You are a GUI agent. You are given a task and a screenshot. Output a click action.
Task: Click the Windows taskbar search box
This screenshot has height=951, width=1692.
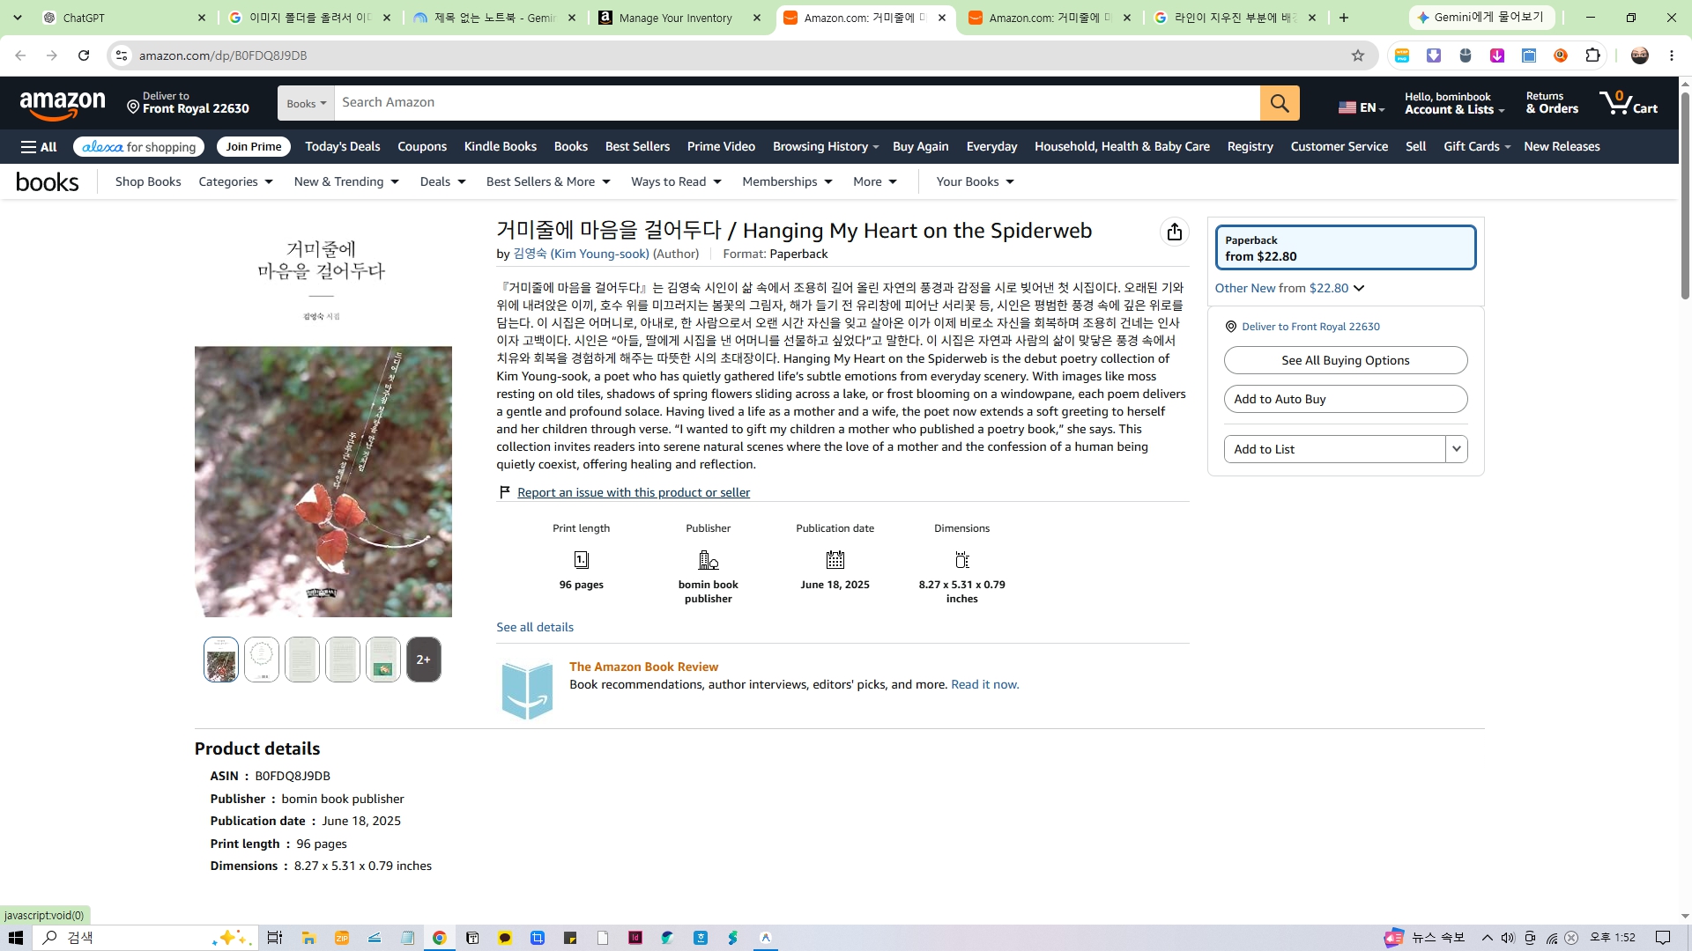coord(145,938)
